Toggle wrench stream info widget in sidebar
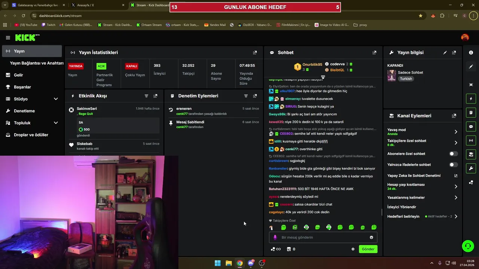The height and width of the screenshot is (269, 479). (x=471, y=168)
